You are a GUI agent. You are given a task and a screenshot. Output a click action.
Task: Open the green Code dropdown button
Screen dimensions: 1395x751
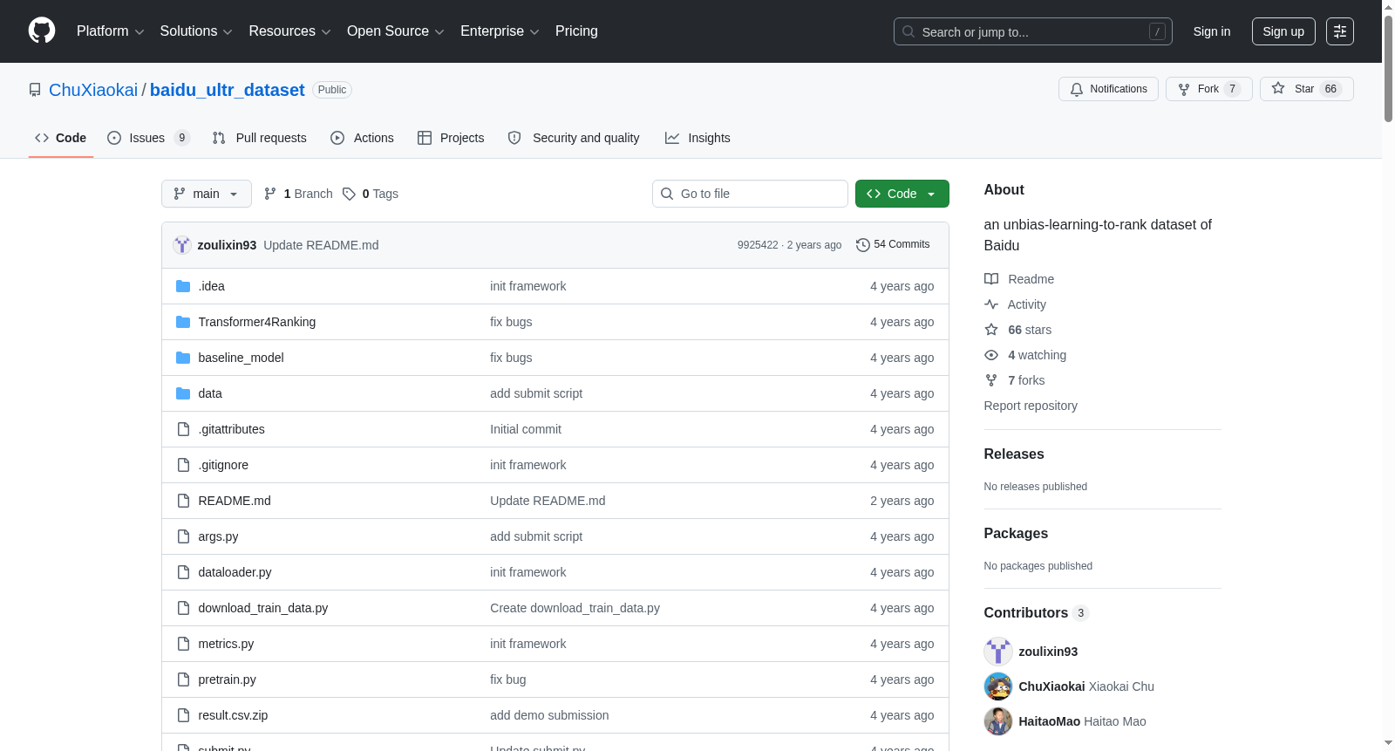[902, 194]
